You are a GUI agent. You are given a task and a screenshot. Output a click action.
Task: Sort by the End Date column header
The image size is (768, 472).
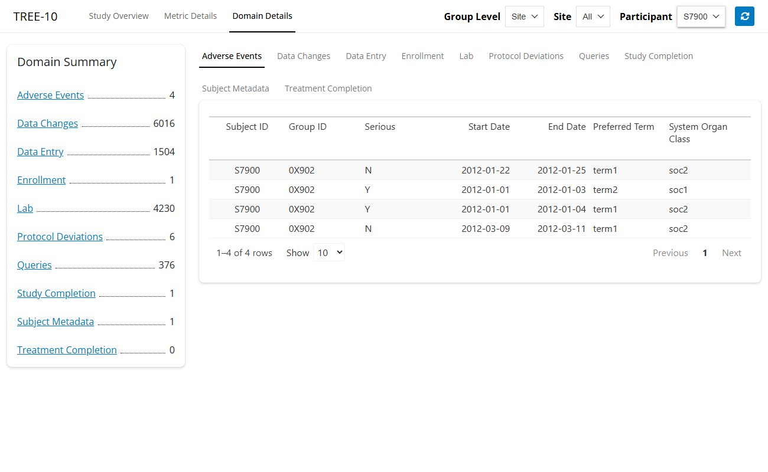tap(567, 127)
